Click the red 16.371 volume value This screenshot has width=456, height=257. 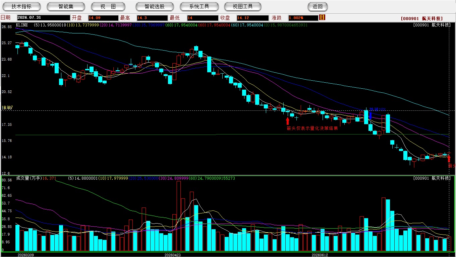(x=49, y=178)
